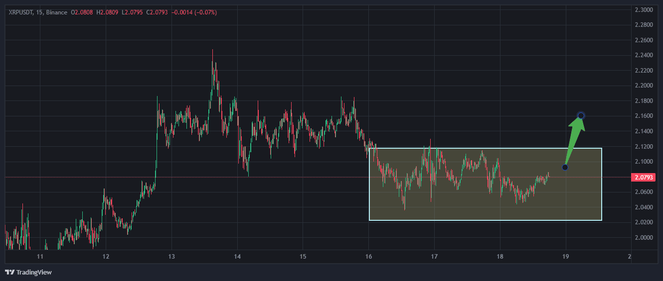
Task: Click the 2.1600 label on price scale
Action: [x=644, y=116]
